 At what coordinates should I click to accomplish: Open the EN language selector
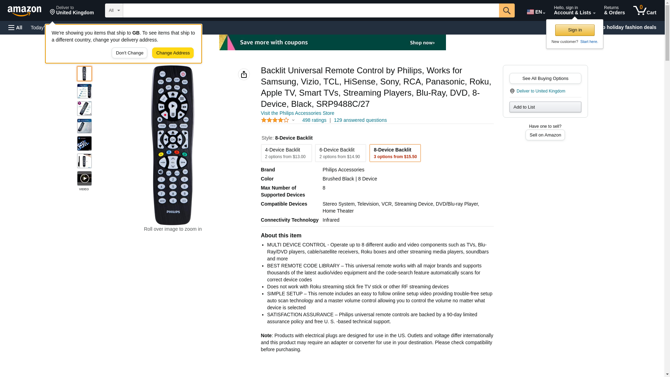(536, 12)
